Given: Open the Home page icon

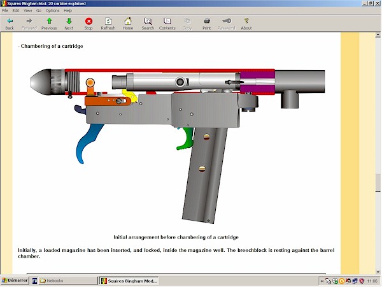Looking at the screenshot, I should tap(128, 21).
